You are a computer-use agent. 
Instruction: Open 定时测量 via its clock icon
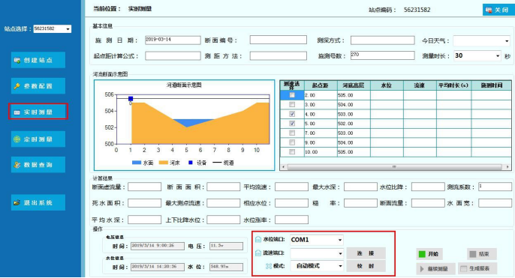(17, 139)
